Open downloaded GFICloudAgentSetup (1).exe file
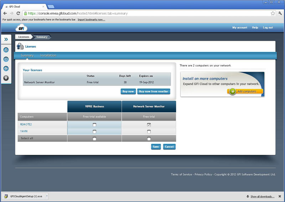285x202 pixels. pyautogui.click(x=24, y=196)
